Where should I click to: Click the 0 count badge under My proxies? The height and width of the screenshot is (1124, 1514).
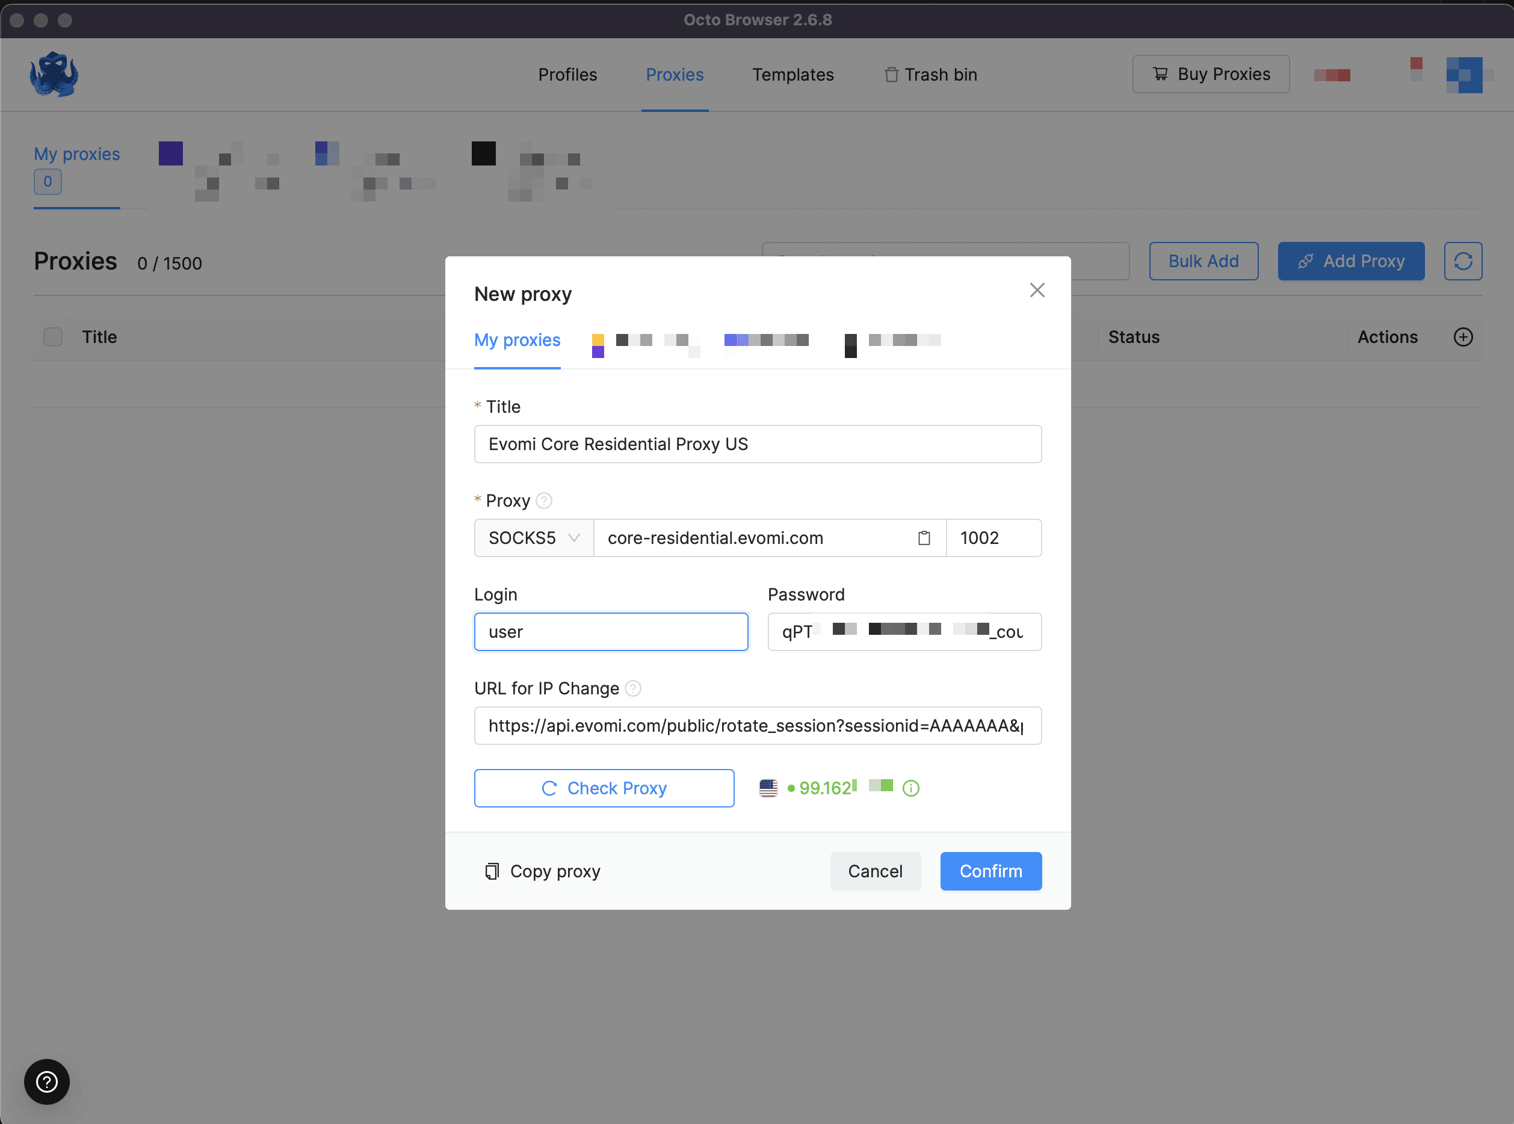pyautogui.click(x=48, y=182)
